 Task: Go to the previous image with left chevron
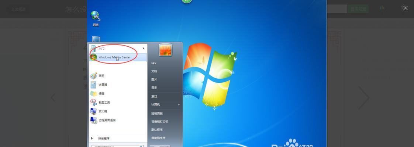point(54,98)
